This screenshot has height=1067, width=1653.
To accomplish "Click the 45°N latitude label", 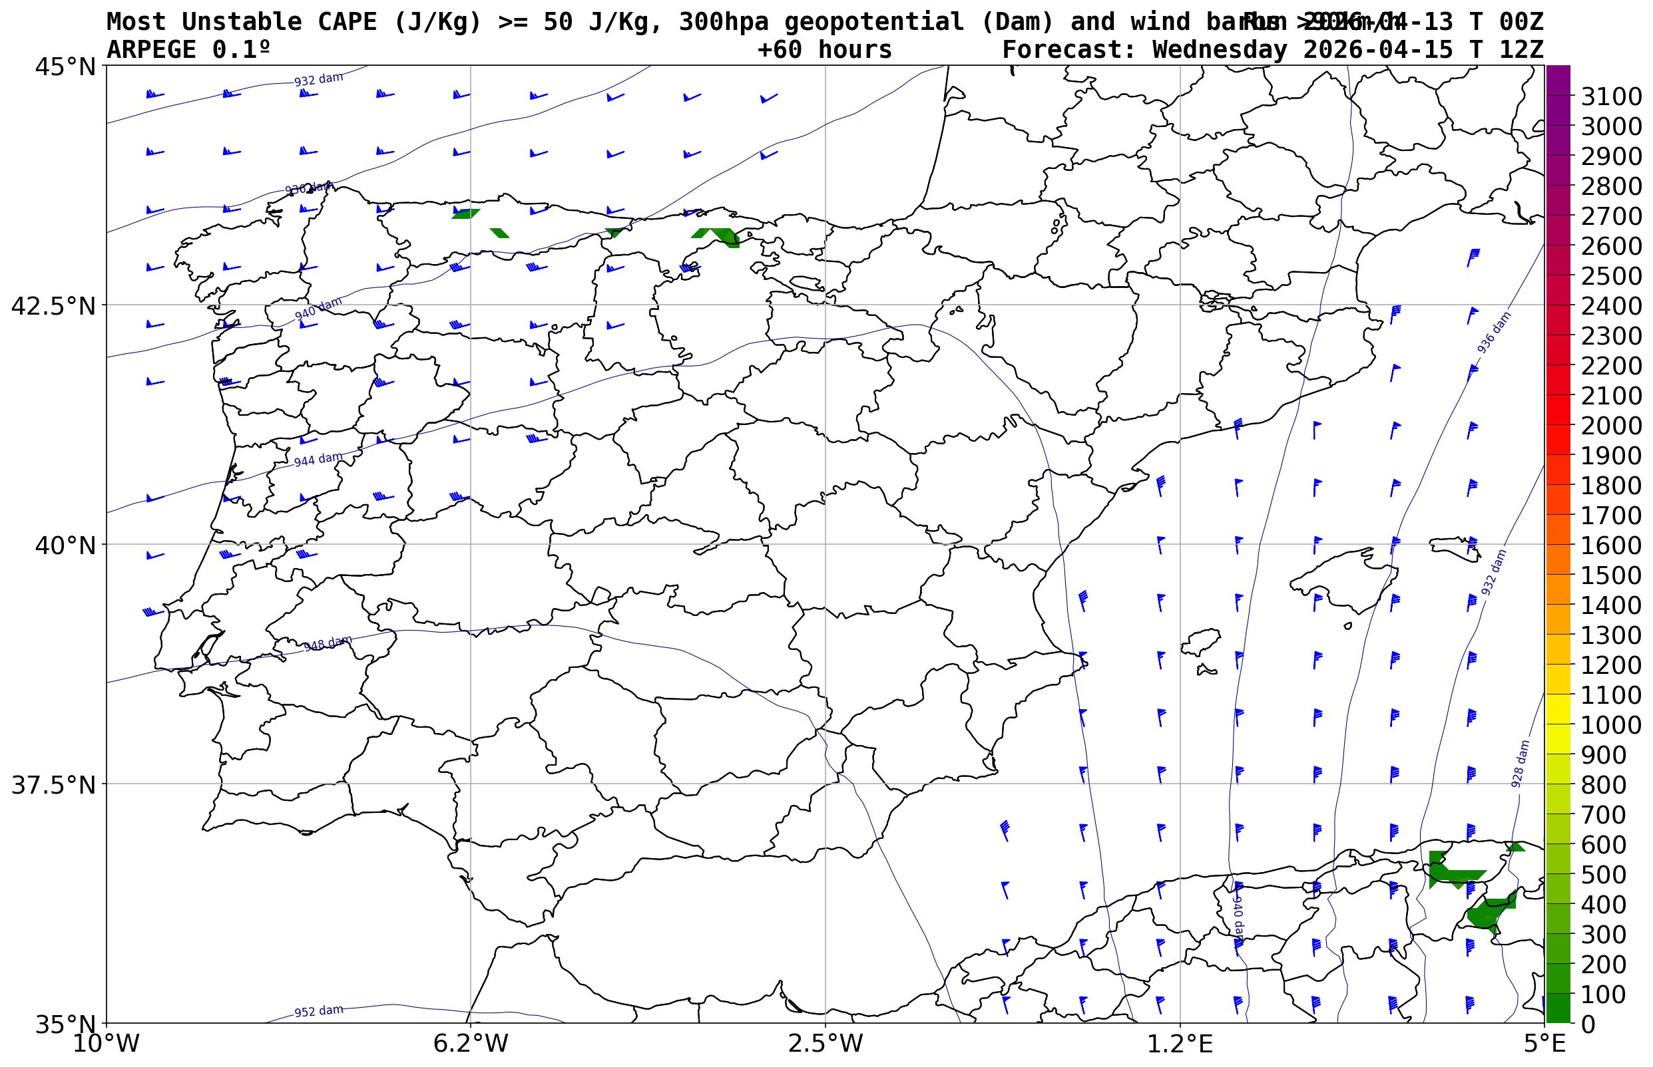I will pos(65,67).
